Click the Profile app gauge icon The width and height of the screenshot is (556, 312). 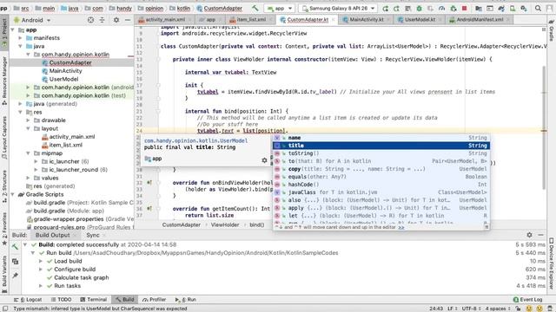[x=442, y=8]
